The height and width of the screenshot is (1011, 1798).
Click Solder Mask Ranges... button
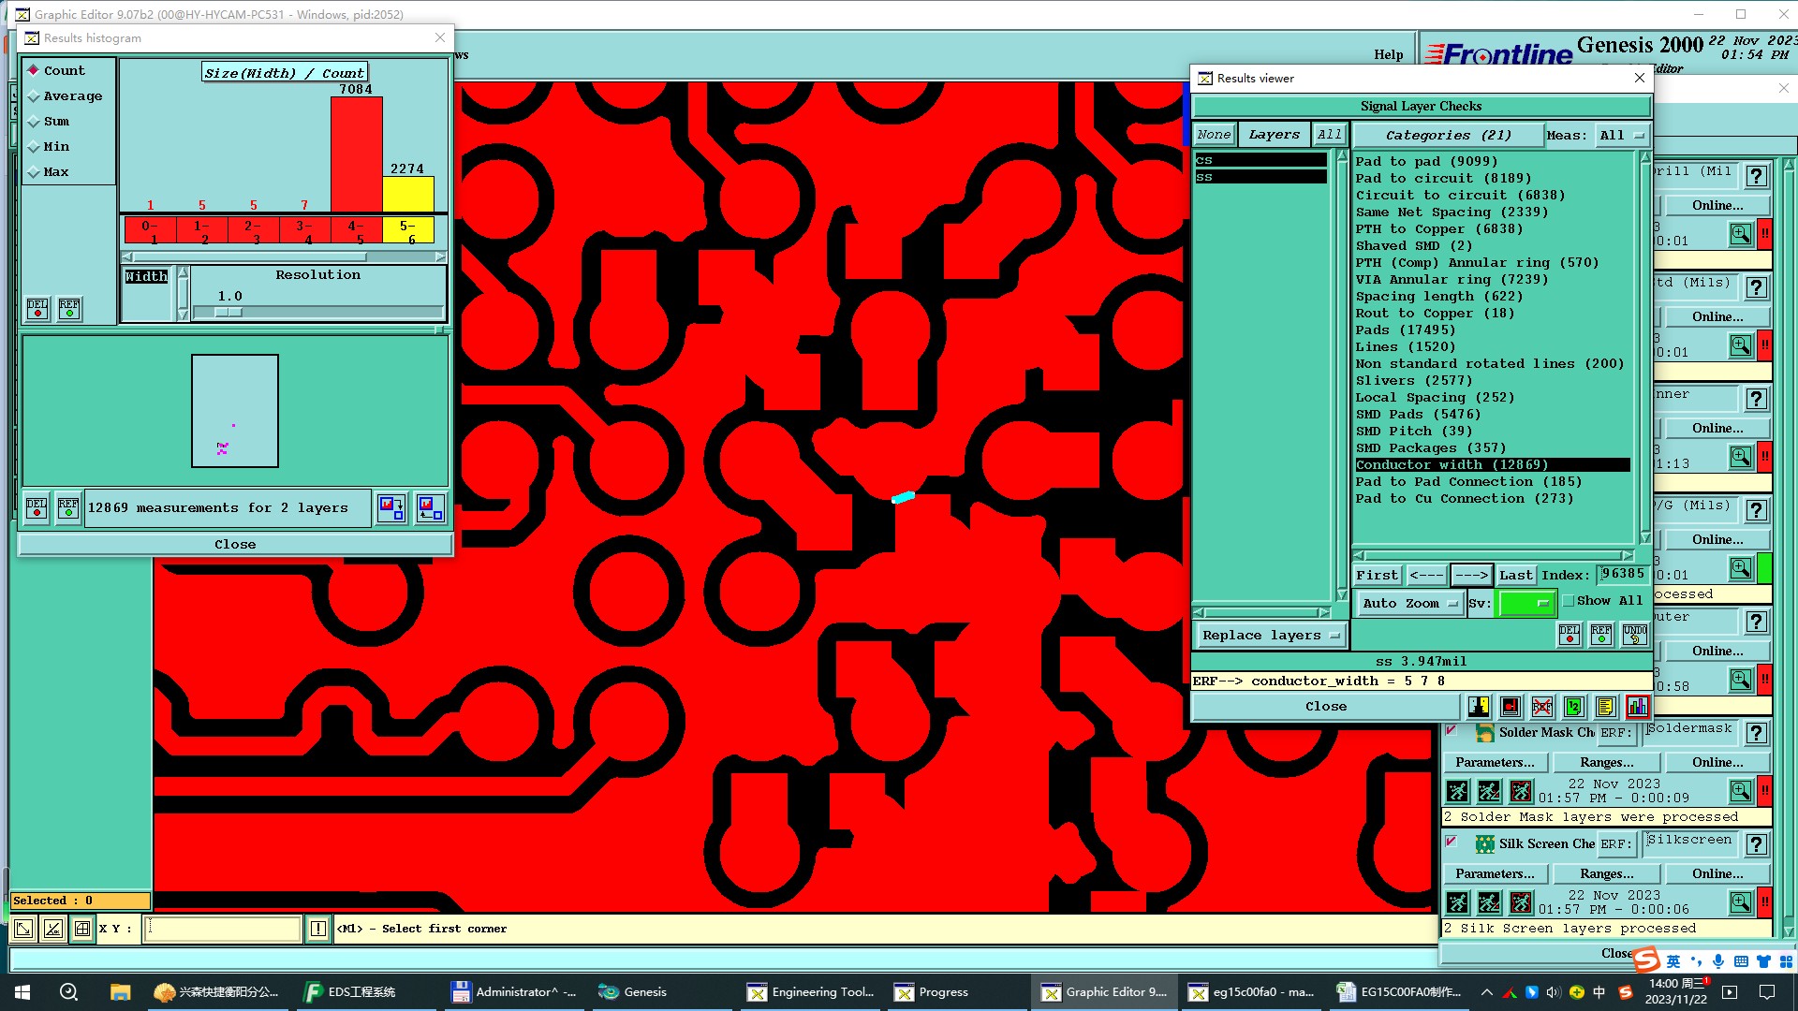point(1606,763)
